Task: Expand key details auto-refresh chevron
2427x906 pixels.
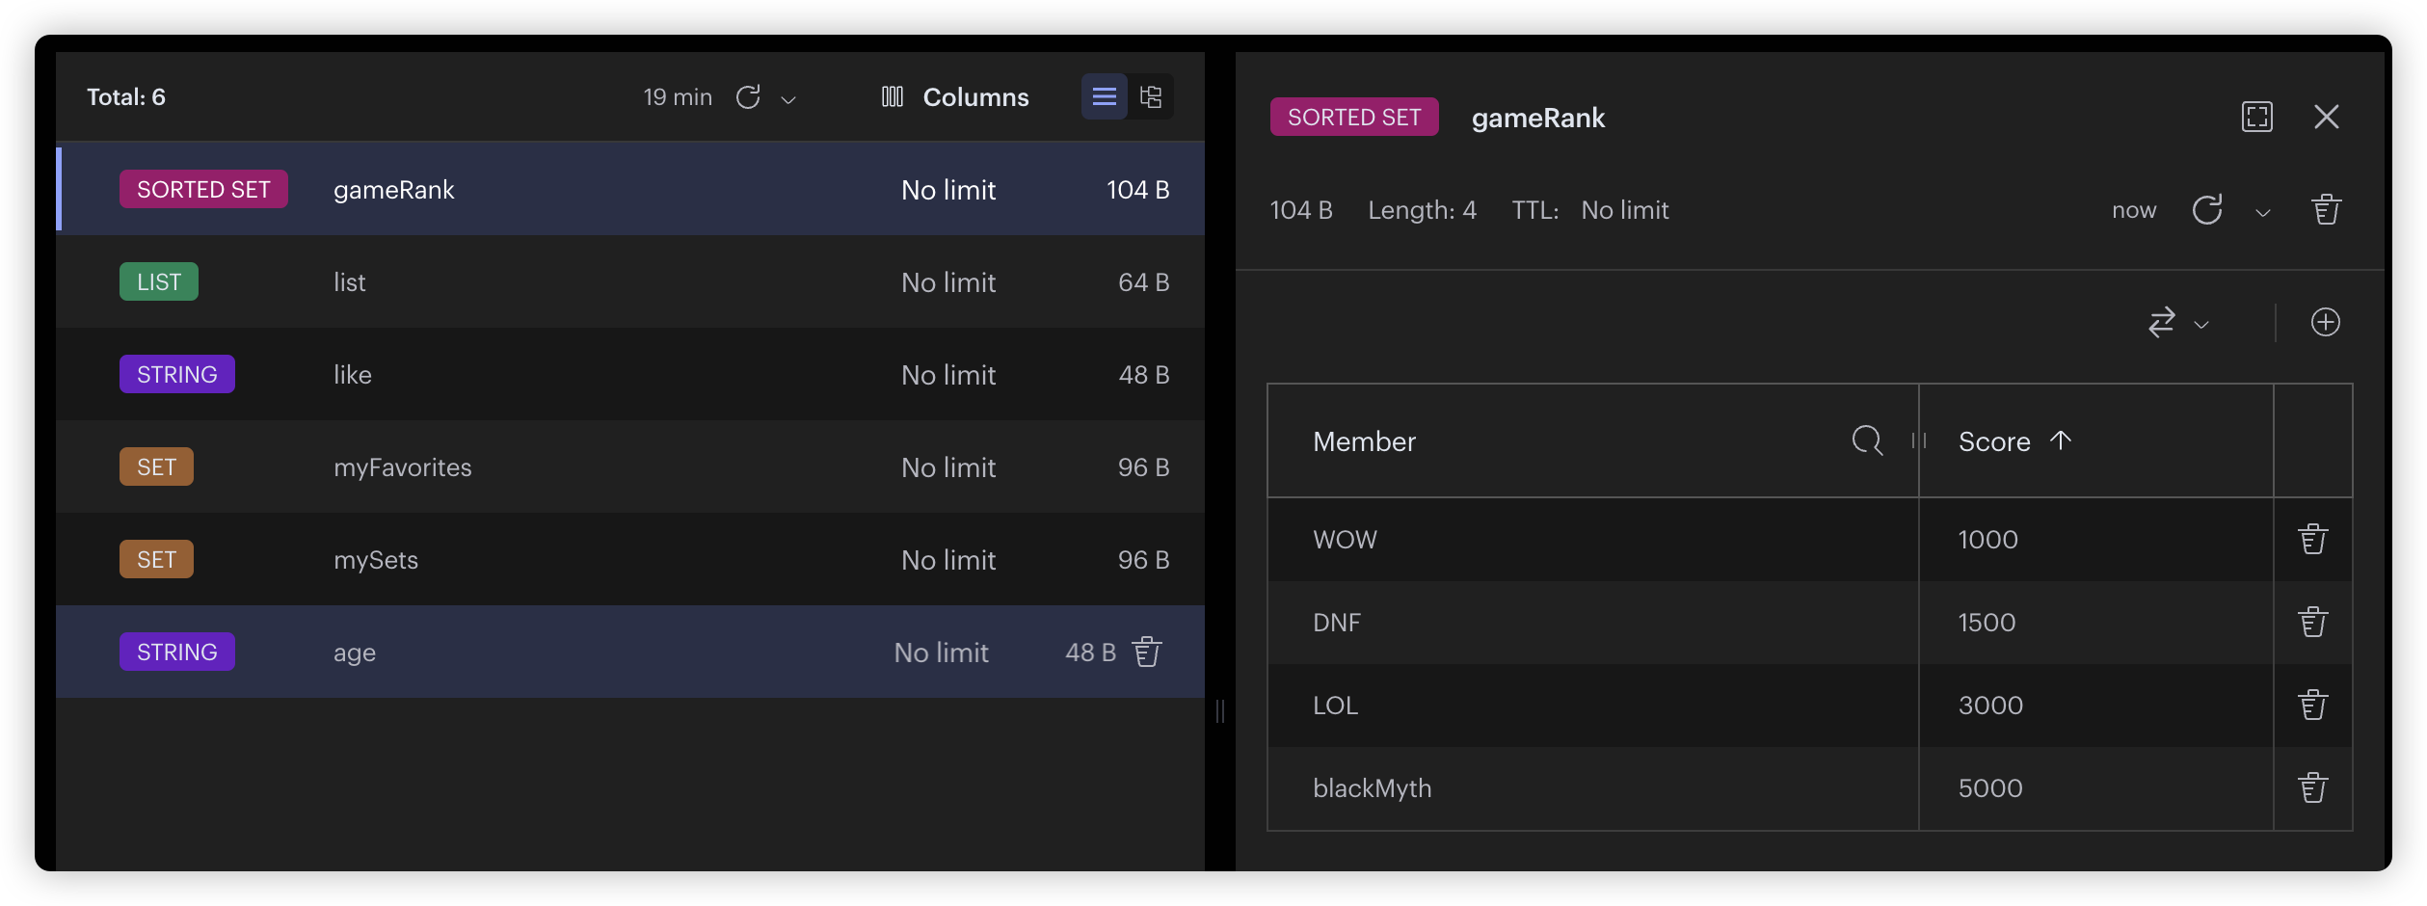Action: pos(2262,213)
